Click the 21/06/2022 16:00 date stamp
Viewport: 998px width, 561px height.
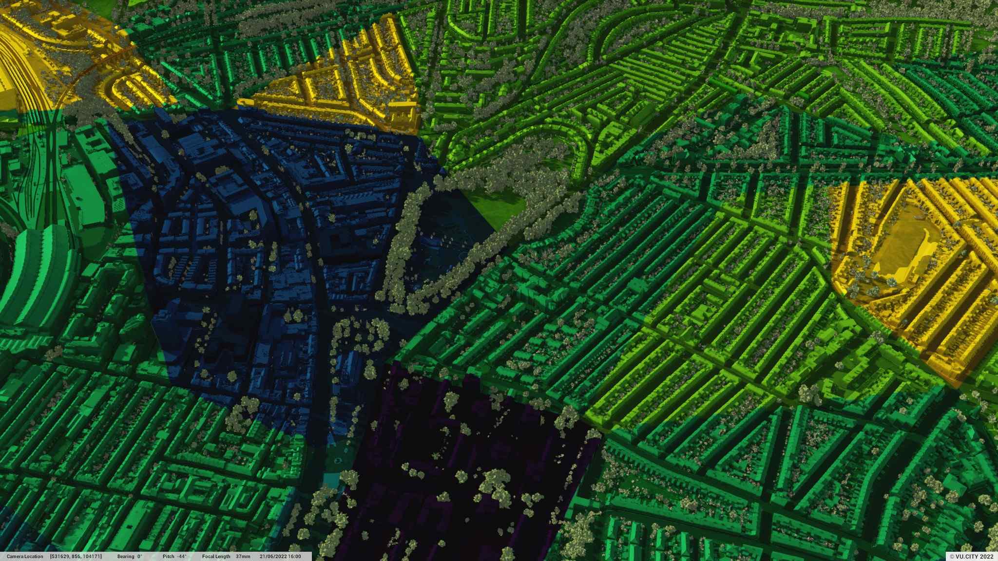280,557
